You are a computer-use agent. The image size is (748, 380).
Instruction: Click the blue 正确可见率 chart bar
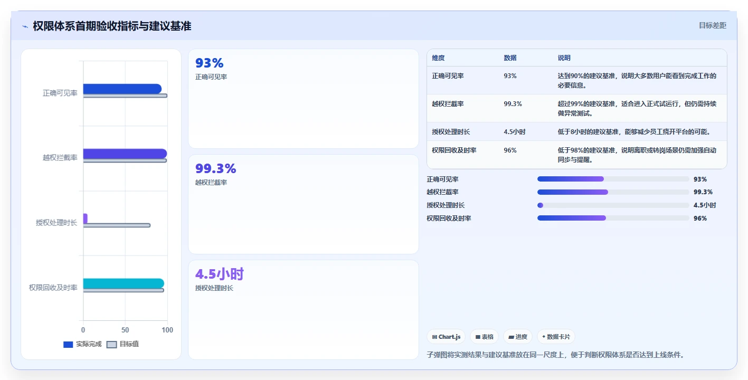[x=122, y=89]
